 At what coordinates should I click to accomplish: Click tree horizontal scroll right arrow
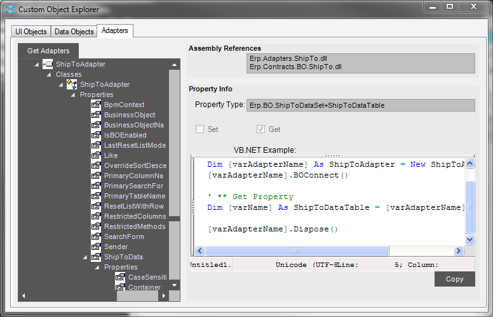(163, 295)
